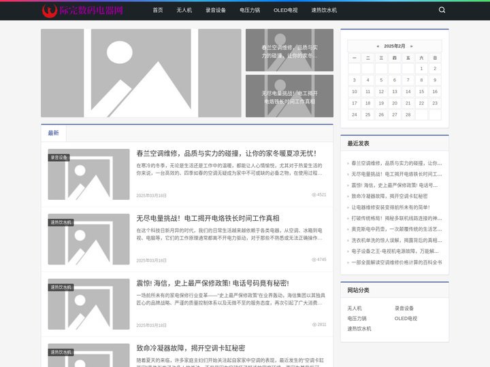Open the search icon in header
490x367 pixels.
(442, 10)
